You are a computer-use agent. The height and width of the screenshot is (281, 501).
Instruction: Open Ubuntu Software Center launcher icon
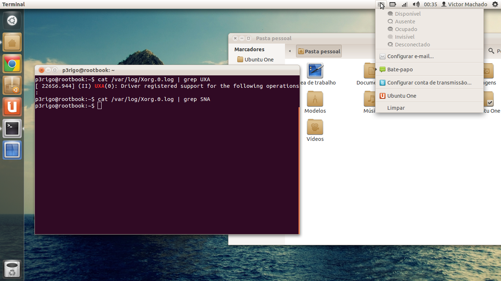[x=12, y=86]
